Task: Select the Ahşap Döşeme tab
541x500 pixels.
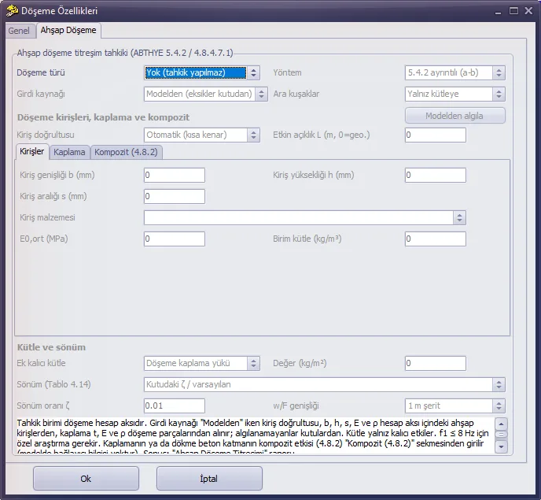Action: [68, 31]
